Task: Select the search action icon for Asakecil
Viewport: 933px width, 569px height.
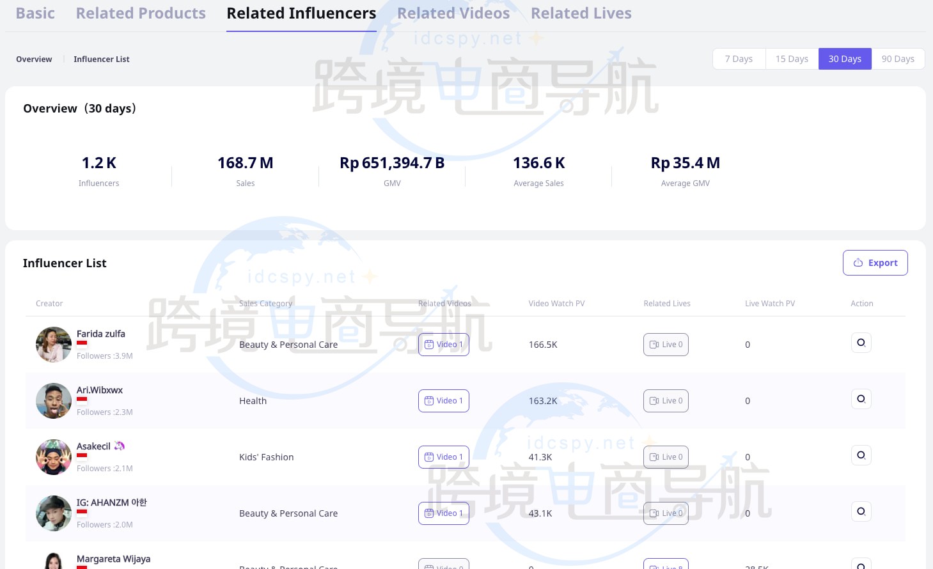Action: point(861,455)
